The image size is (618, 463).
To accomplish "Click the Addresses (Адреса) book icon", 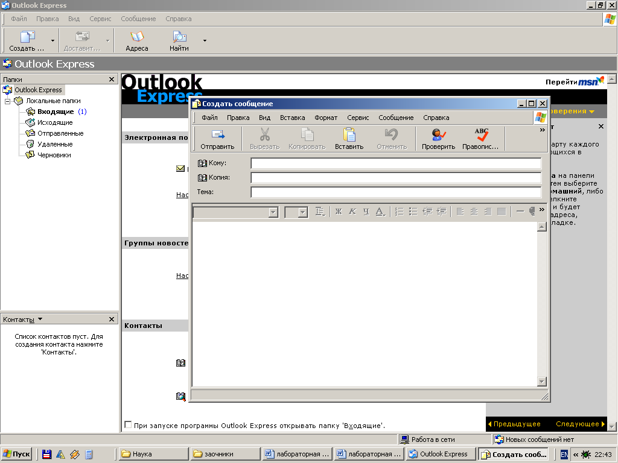I will tap(137, 37).
